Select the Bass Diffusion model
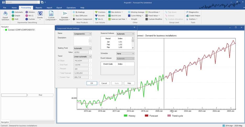 click(x=73, y=16)
